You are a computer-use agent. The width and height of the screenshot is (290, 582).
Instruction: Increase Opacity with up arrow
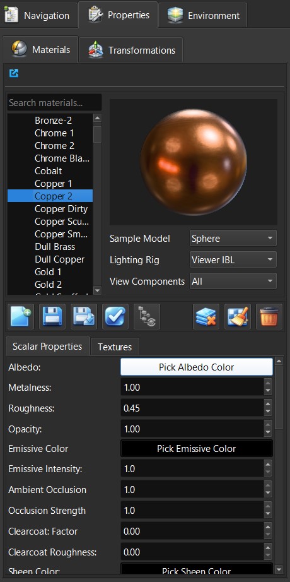point(268,425)
